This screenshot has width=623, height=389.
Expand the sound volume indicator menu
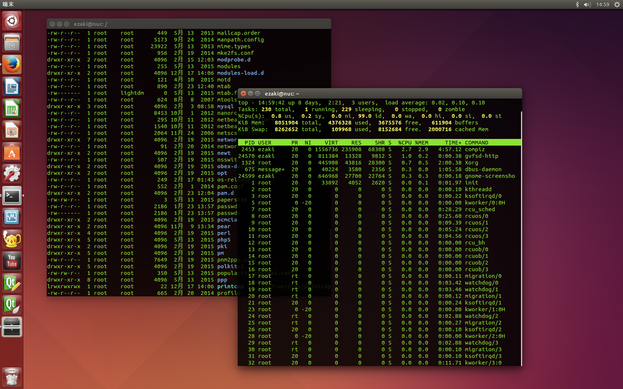pos(587,4)
